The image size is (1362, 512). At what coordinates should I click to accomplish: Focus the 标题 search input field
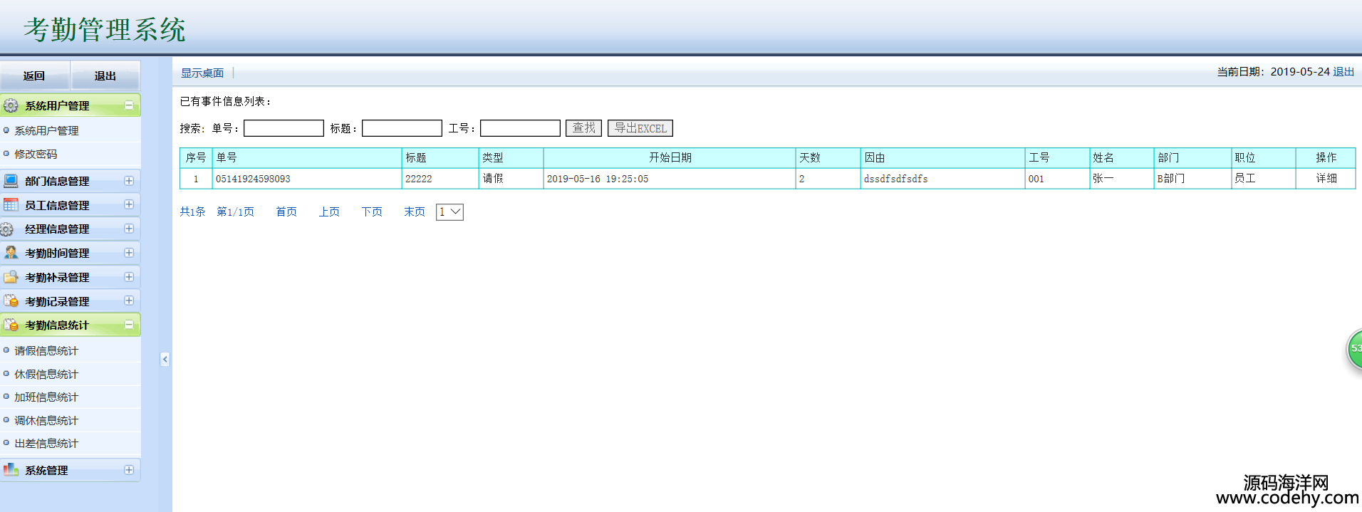pyautogui.click(x=402, y=128)
